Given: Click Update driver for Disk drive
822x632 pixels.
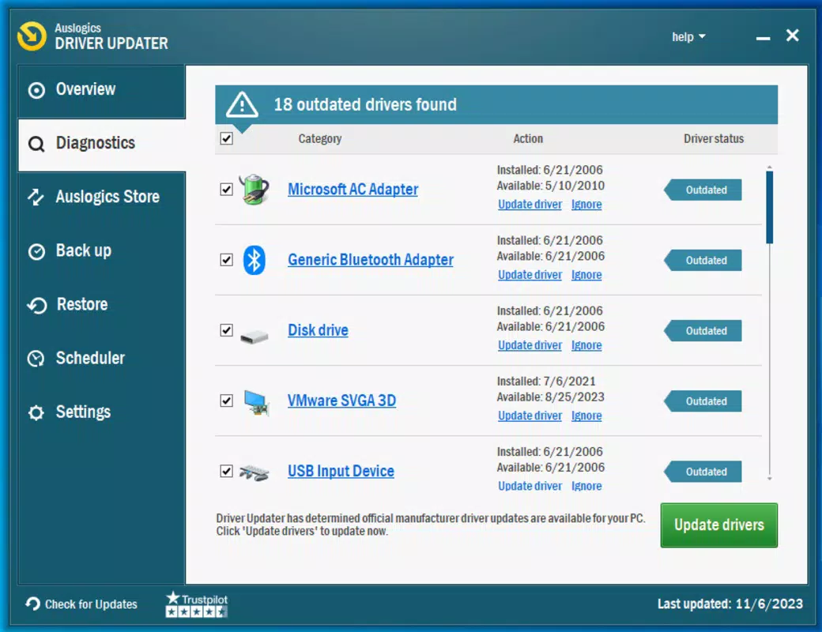Looking at the screenshot, I should pyautogui.click(x=530, y=345).
